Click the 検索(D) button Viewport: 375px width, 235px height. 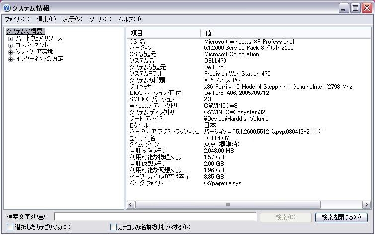coord(286,217)
